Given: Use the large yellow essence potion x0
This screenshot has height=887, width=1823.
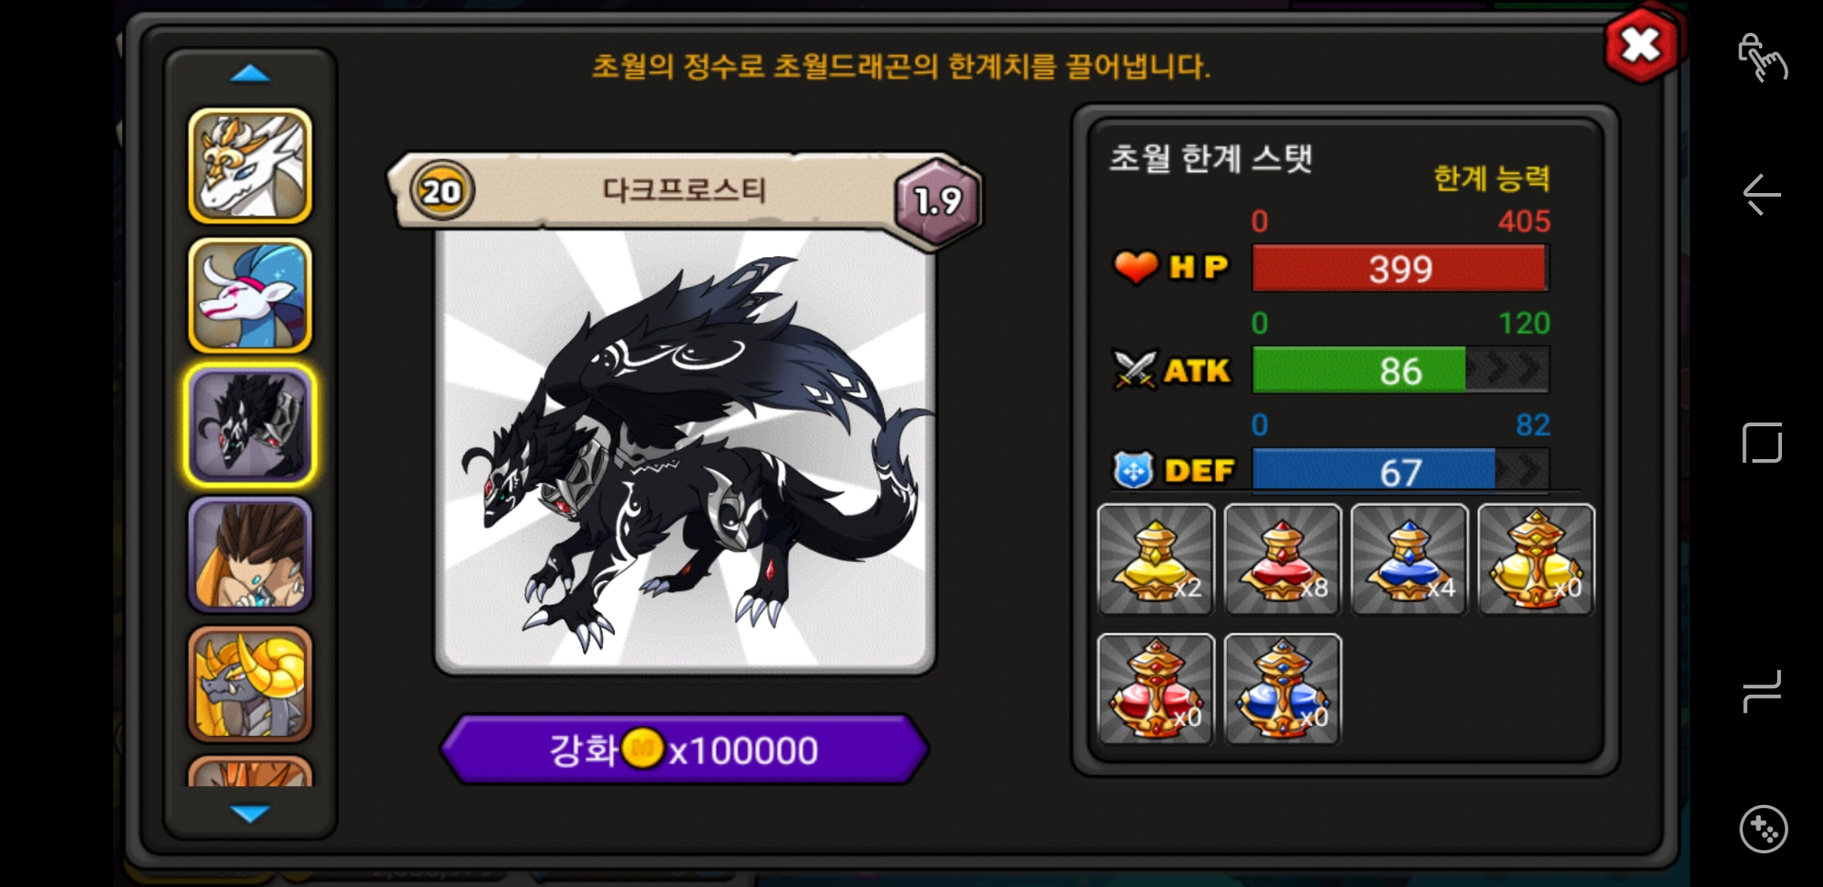Looking at the screenshot, I should (1536, 559).
